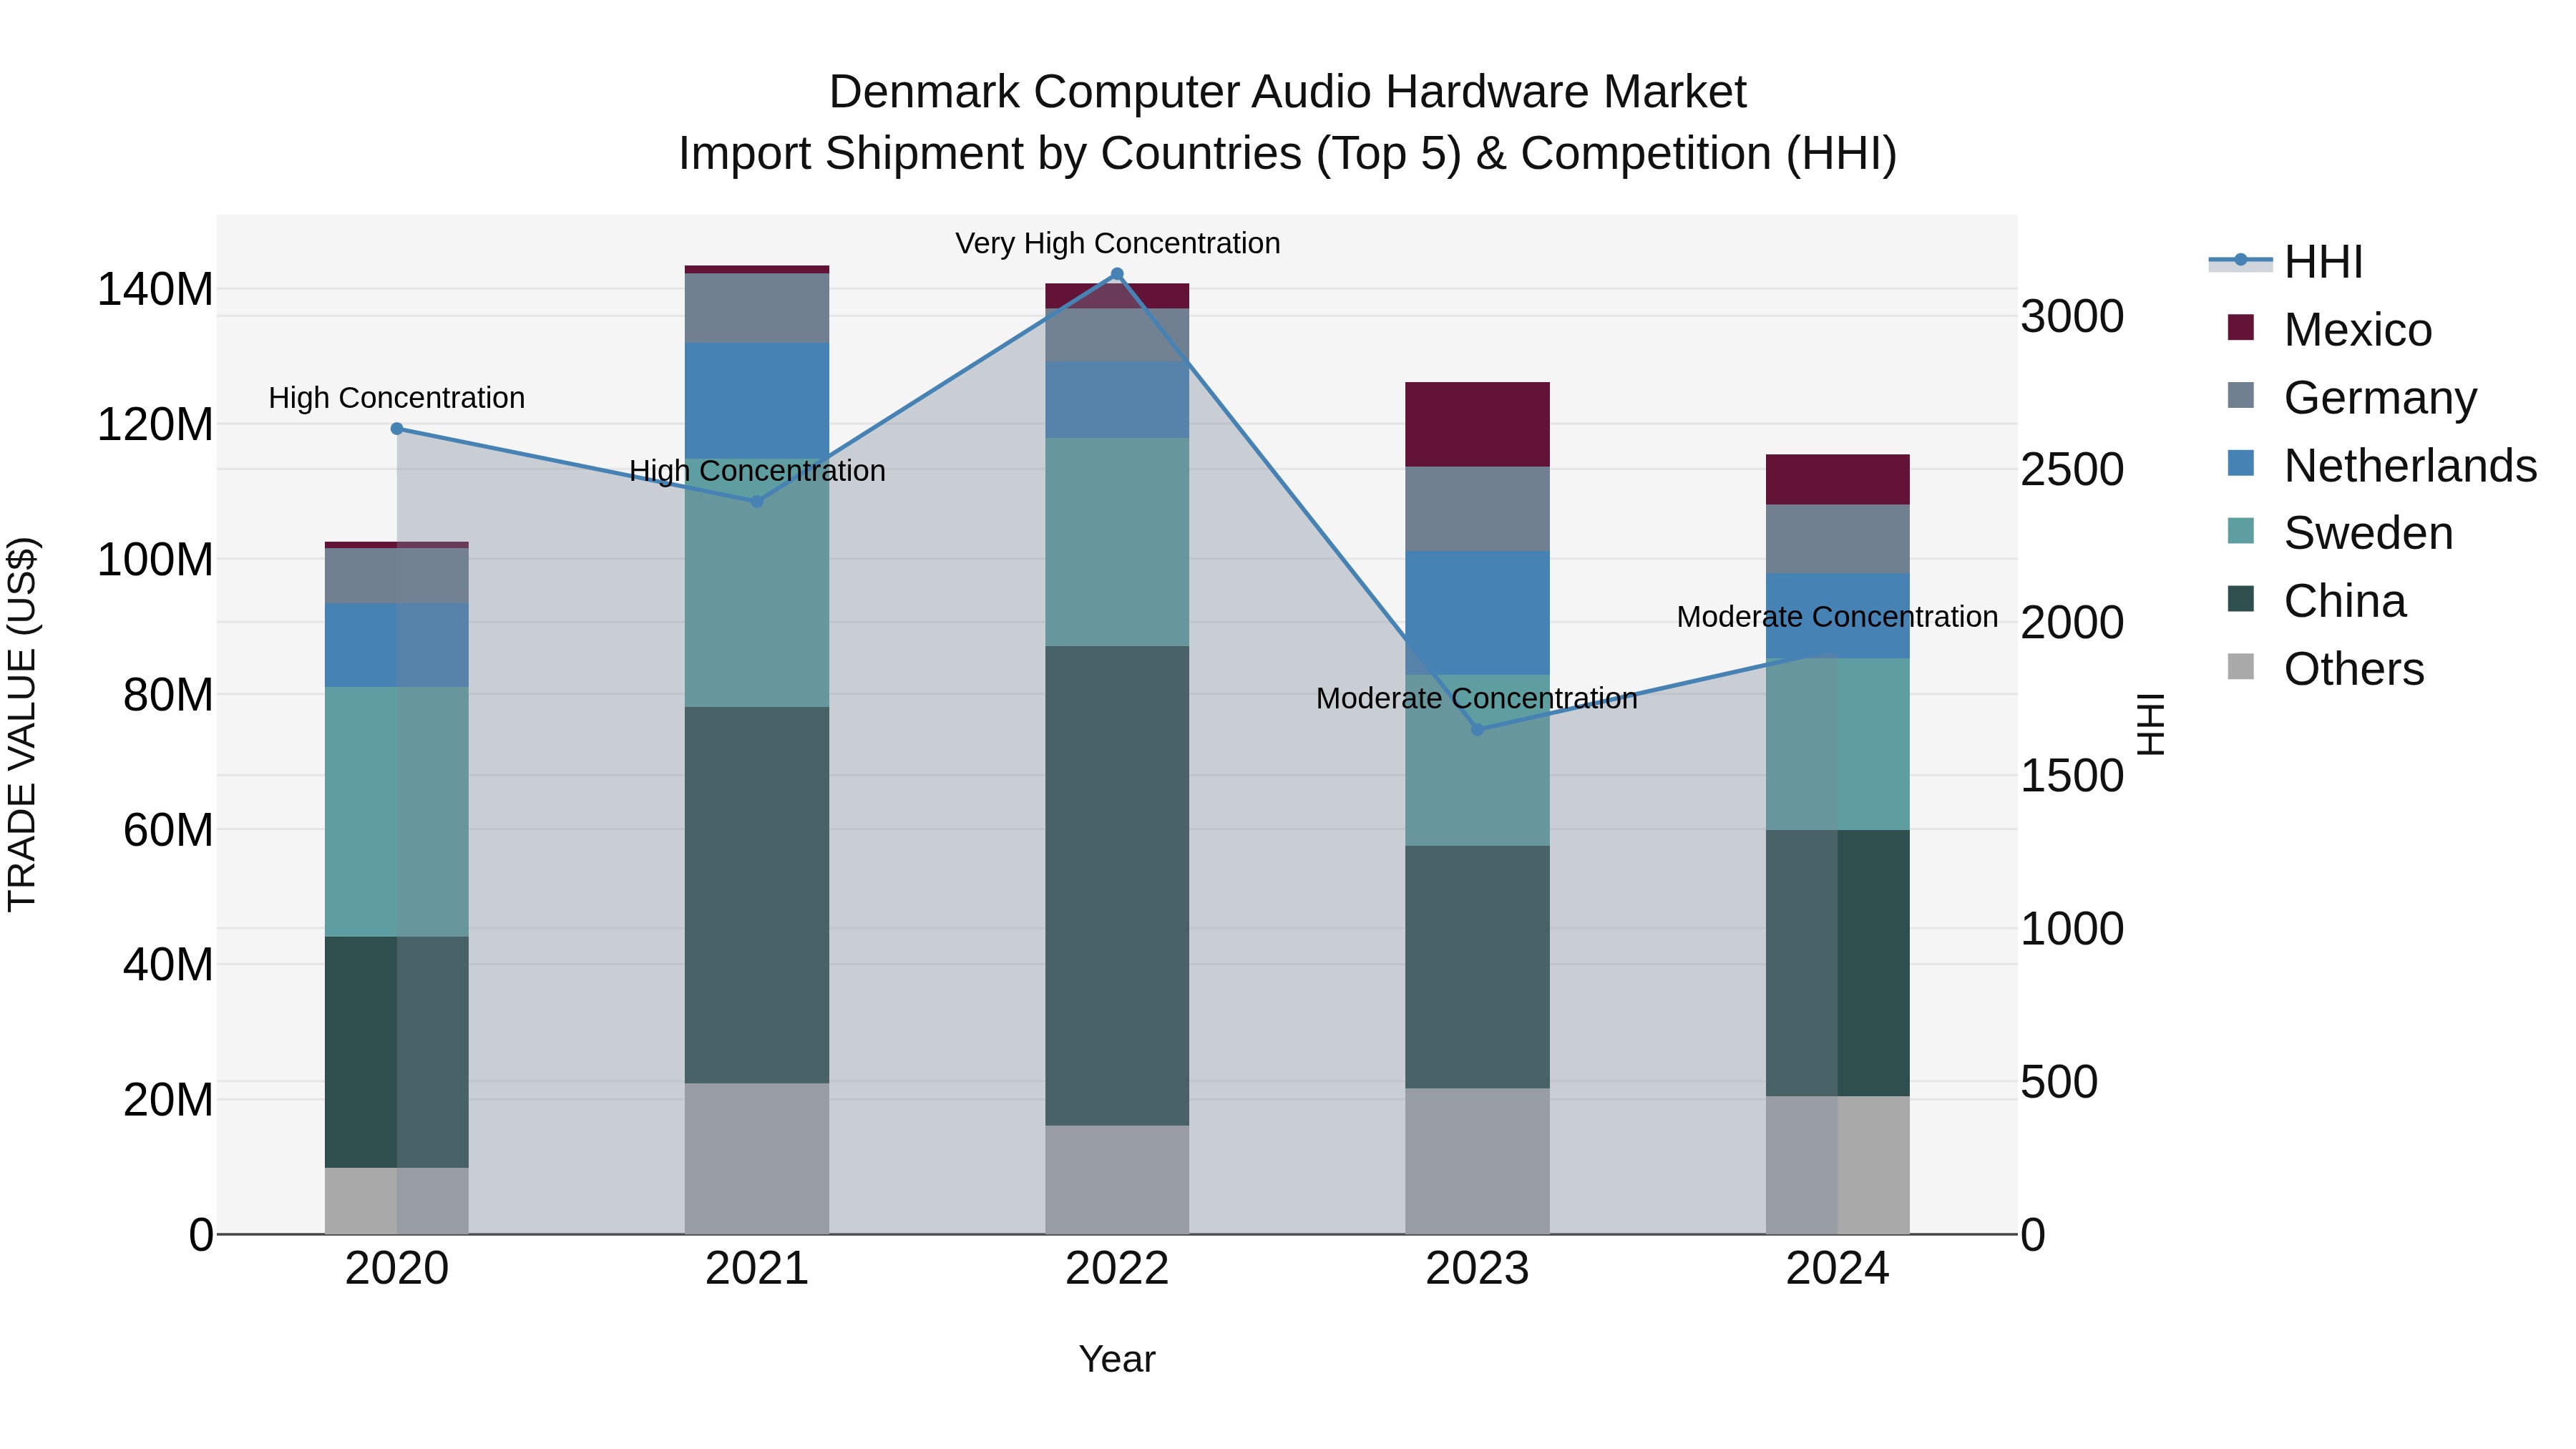The image size is (2576, 1449).
Task: Click the 3000 HHI axis tick label
Action: 2072,317
